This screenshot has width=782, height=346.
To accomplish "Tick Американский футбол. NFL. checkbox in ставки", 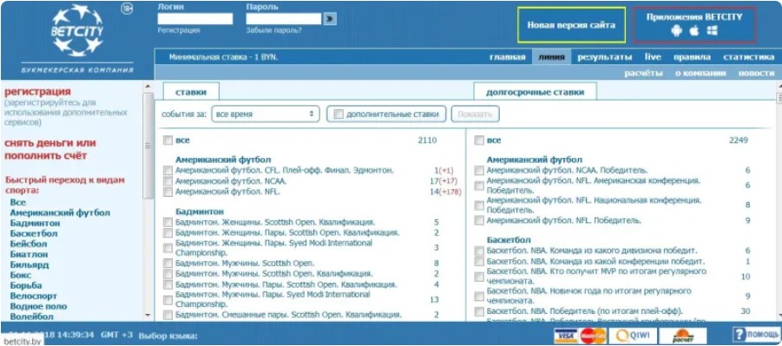I will tap(168, 192).
